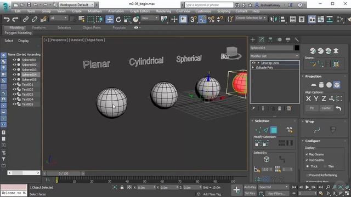Open the Create panel plus tab

pos(253,40)
